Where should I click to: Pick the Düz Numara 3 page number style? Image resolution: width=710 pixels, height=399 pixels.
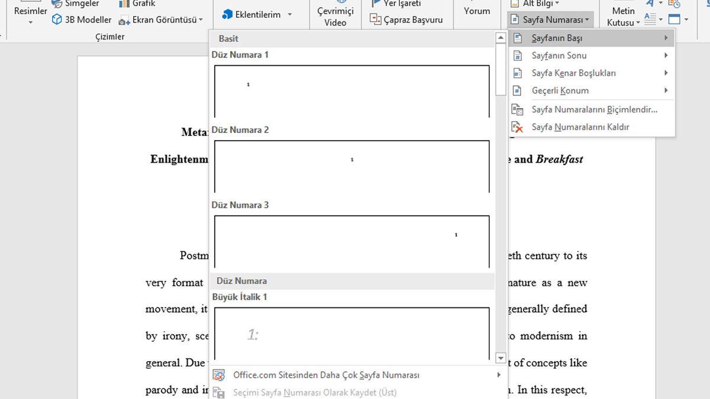tap(351, 241)
